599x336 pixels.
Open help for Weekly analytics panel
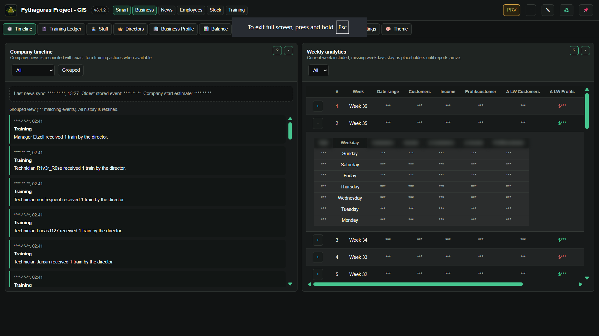coord(574,50)
